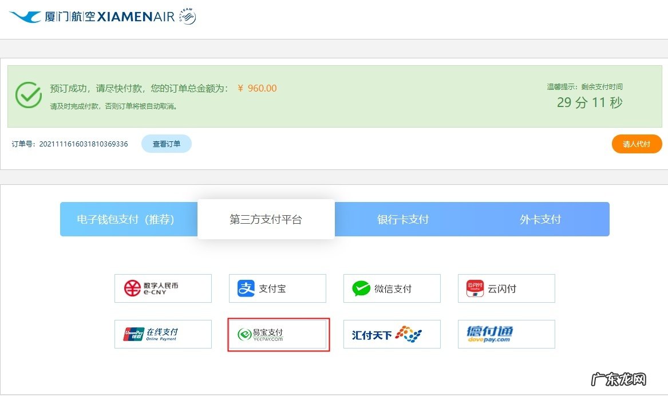The width and height of the screenshot is (668, 396).
Task: Switch to the 电子钱包支付 recommended tab
Action: tap(127, 219)
